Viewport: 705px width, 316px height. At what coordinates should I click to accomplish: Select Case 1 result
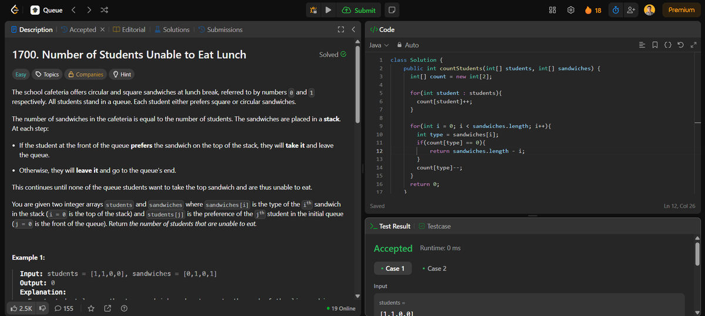tap(393, 268)
